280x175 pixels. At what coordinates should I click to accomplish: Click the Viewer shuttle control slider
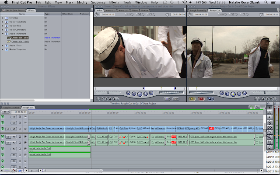108,92
